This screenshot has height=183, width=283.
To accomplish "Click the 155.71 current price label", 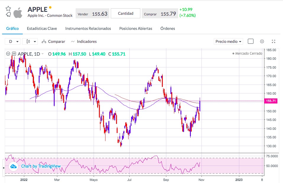I will pyautogui.click(x=271, y=101).
